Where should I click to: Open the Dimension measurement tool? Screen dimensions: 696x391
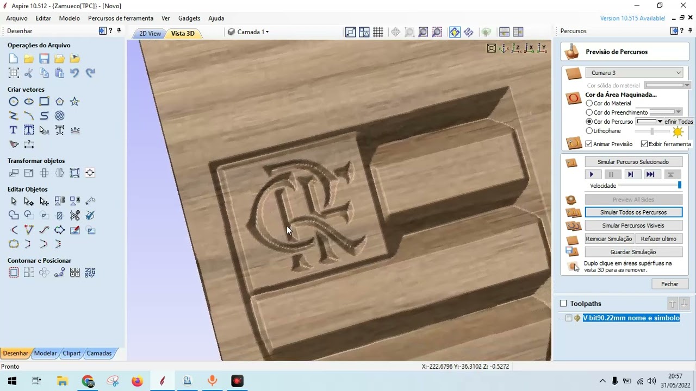click(29, 144)
